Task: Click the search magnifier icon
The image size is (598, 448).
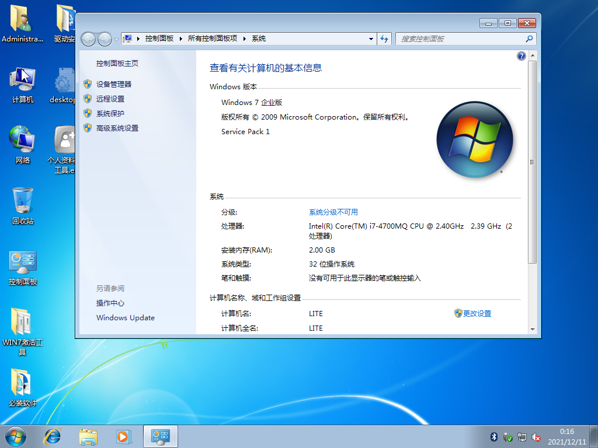Action: point(529,39)
